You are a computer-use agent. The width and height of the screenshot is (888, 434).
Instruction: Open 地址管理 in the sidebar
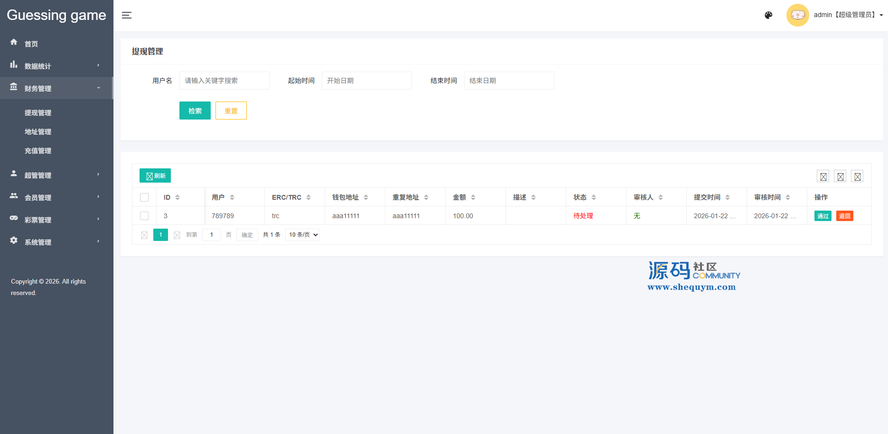click(38, 132)
